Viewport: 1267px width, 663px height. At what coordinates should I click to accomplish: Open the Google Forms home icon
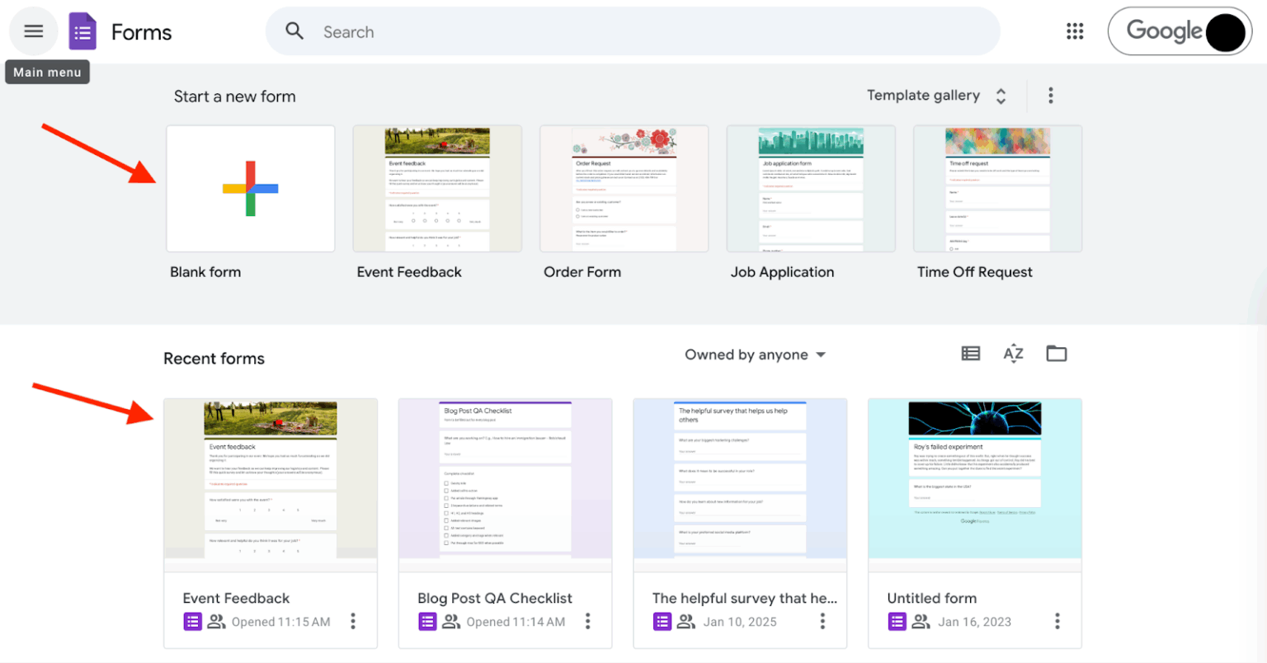pyautogui.click(x=82, y=31)
